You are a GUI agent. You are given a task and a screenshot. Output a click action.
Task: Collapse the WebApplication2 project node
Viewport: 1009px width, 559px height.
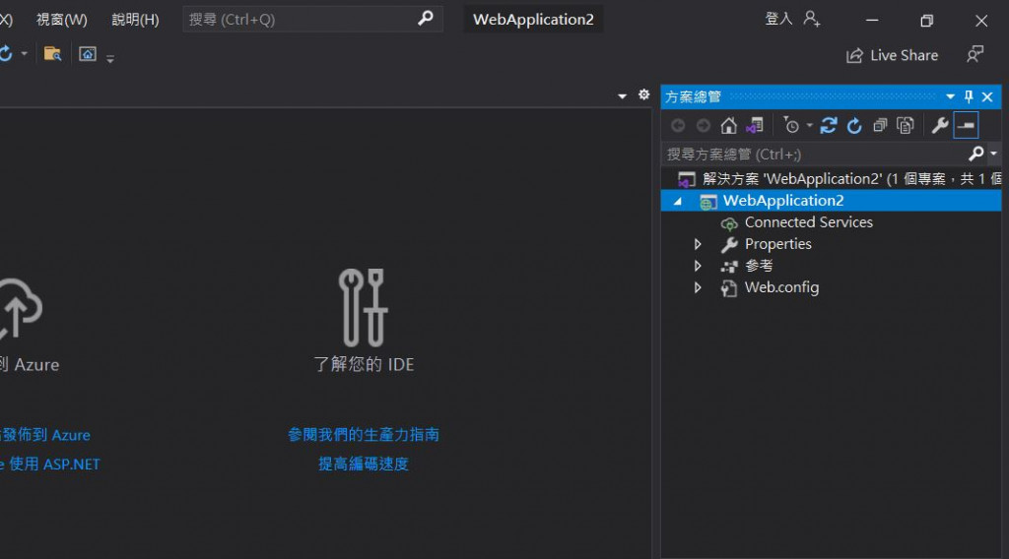point(678,201)
